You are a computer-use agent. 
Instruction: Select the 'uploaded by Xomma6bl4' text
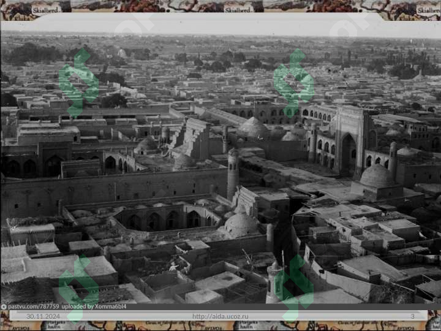94,306
